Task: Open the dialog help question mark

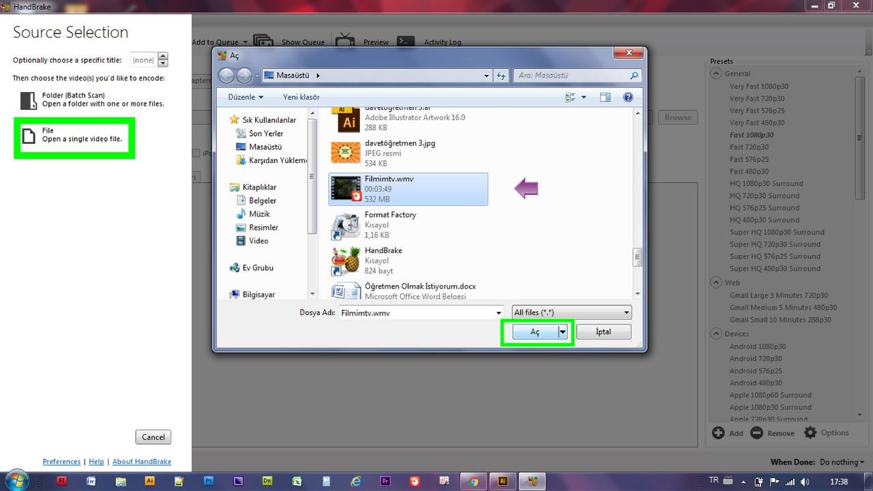Action: click(627, 98)
